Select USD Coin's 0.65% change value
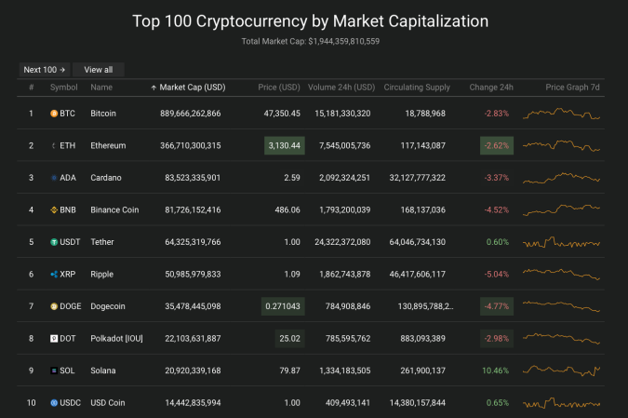 tap(498, 403)
